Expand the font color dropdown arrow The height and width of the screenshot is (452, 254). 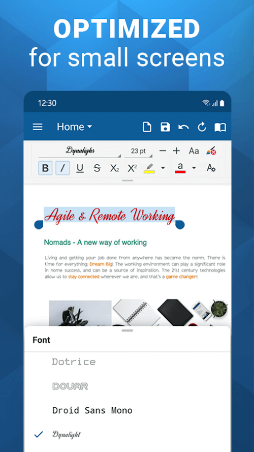[x=194, y=168]
